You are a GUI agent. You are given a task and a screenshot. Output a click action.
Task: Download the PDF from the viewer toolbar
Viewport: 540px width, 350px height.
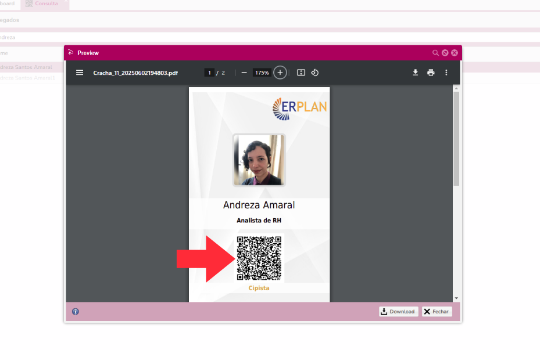(x=416, y=73)
